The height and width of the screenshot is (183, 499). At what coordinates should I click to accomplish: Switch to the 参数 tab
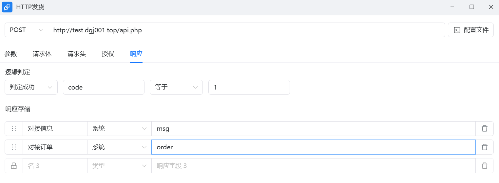[11, 54]
